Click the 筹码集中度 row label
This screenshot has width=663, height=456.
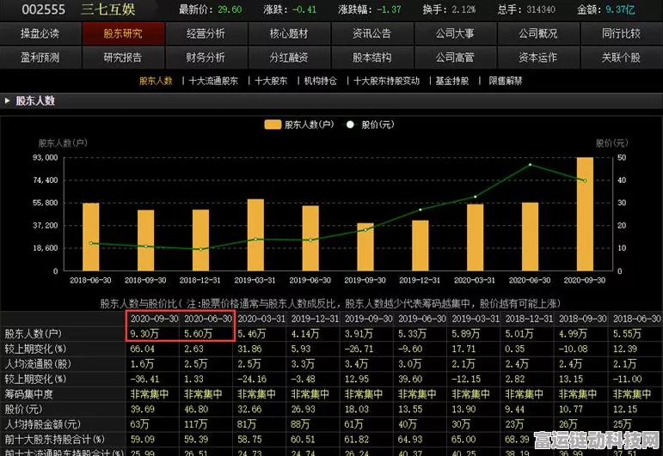tap(28, 394)
